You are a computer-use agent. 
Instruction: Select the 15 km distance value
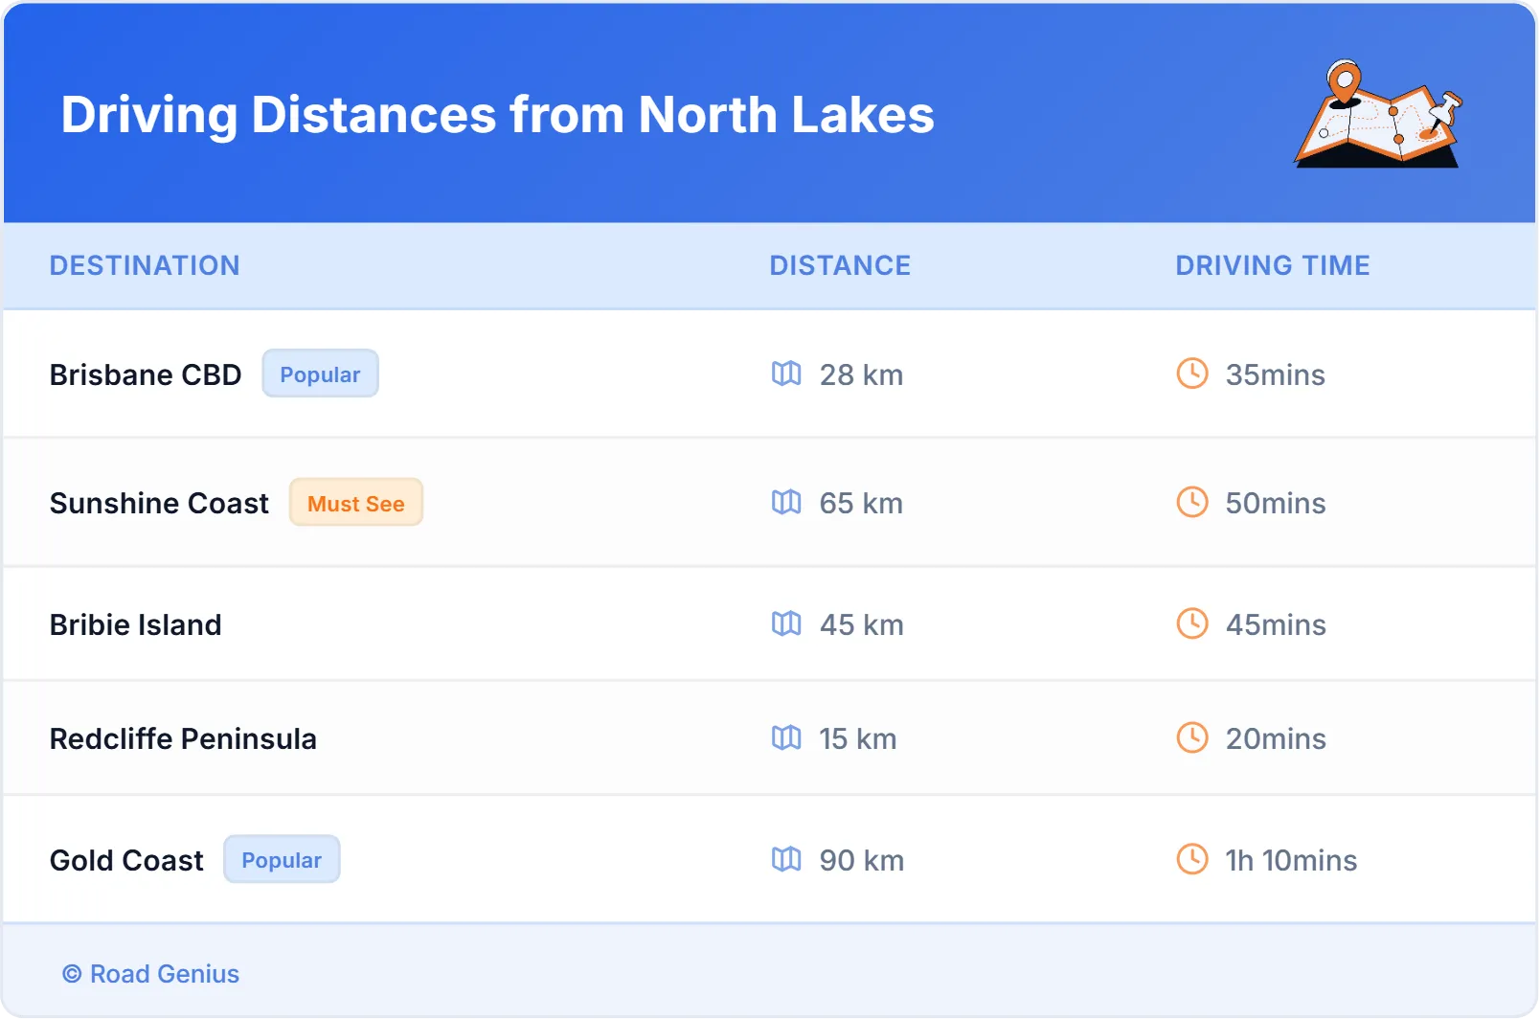click(x=858, y=738)
